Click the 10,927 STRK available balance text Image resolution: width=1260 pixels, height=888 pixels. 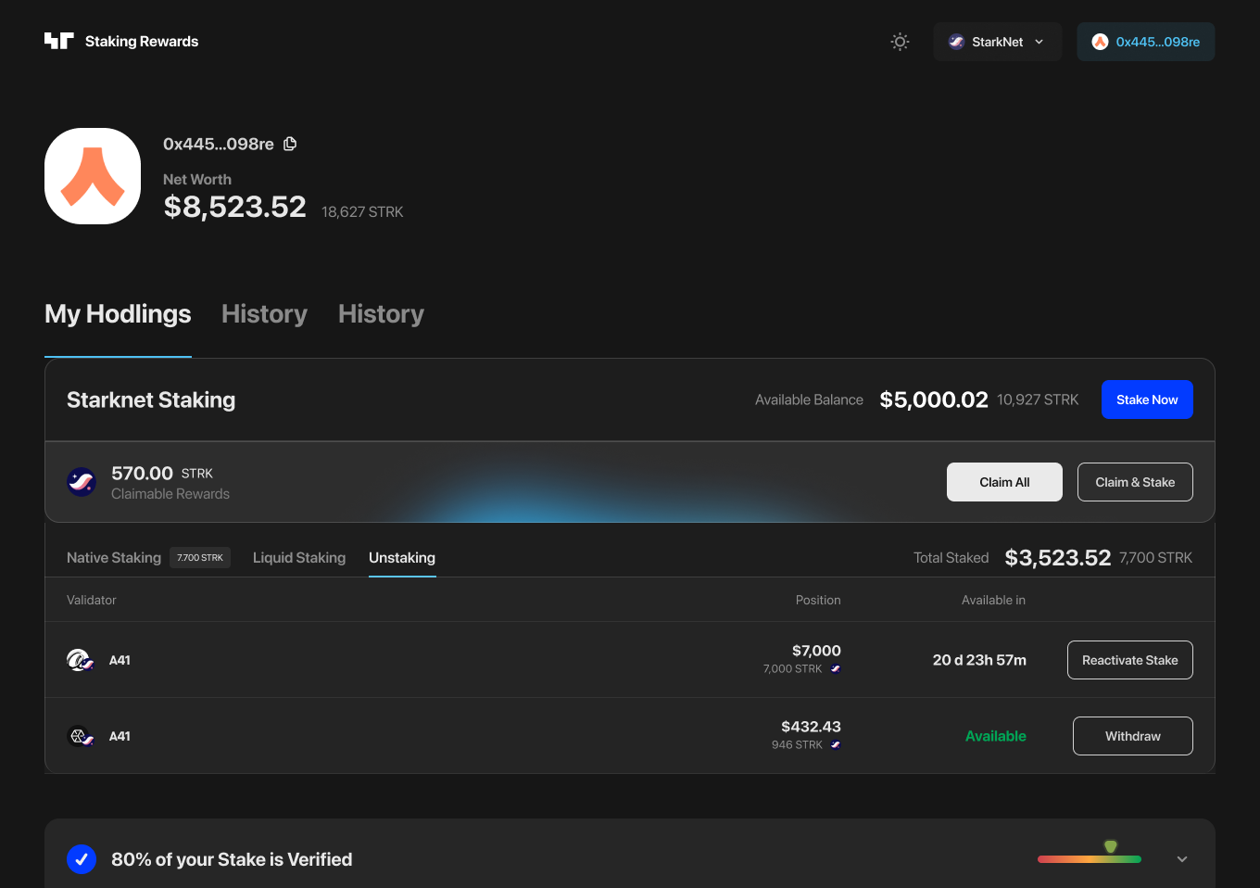(x=1038, y=400)
